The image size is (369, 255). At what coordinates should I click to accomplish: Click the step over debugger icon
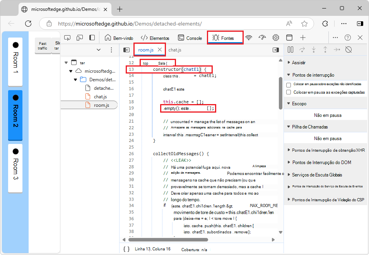[x=301, y=50]
